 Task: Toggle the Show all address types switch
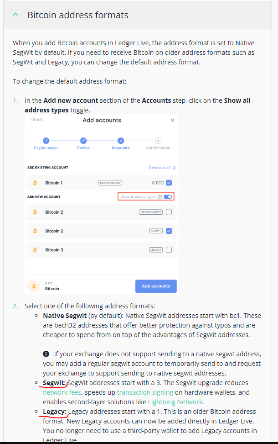tap(168, 197)
